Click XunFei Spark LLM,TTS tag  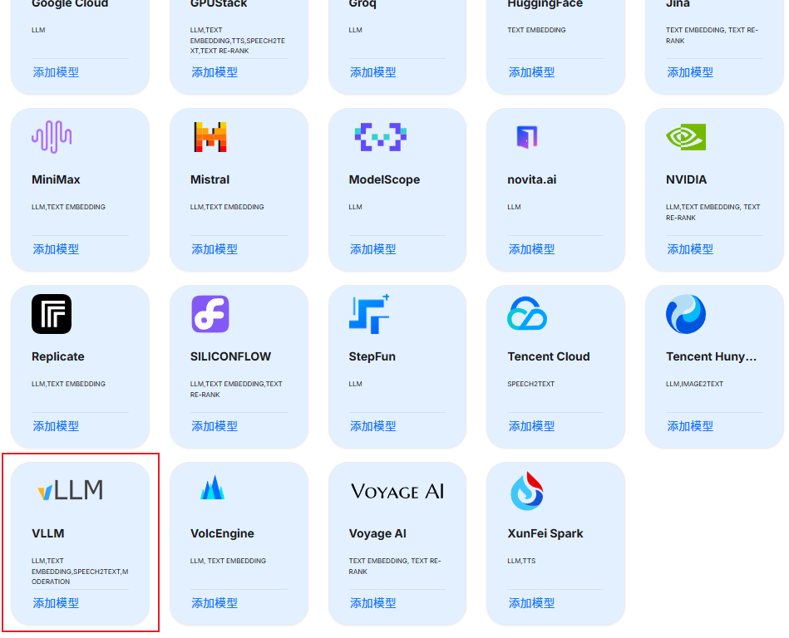pyautogui.click(x=521, y=561)
